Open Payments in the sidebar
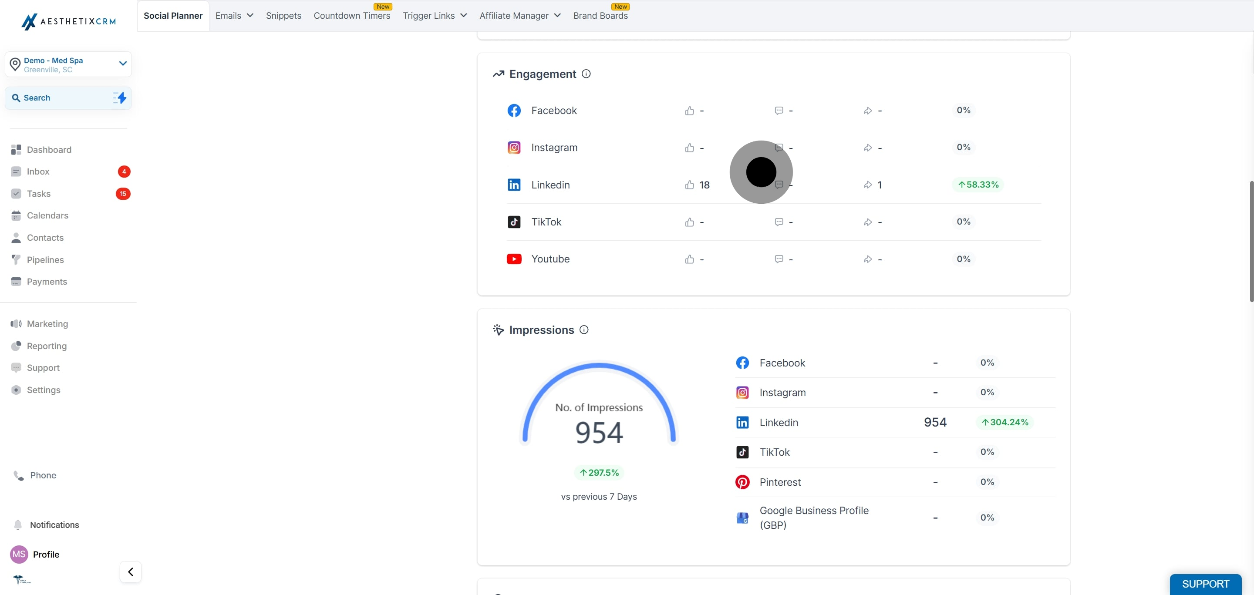Viewport: 1254px width, 595px height. 47,282
